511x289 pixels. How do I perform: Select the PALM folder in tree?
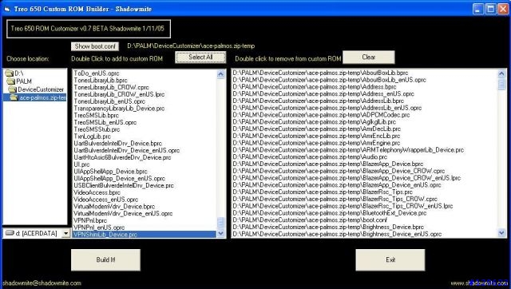coord(24,81)
